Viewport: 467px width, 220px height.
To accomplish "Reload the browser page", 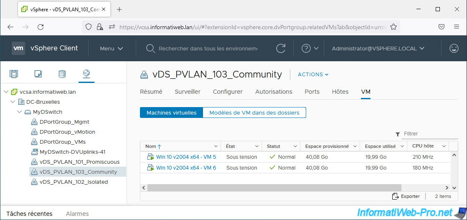I will point(41,27).
